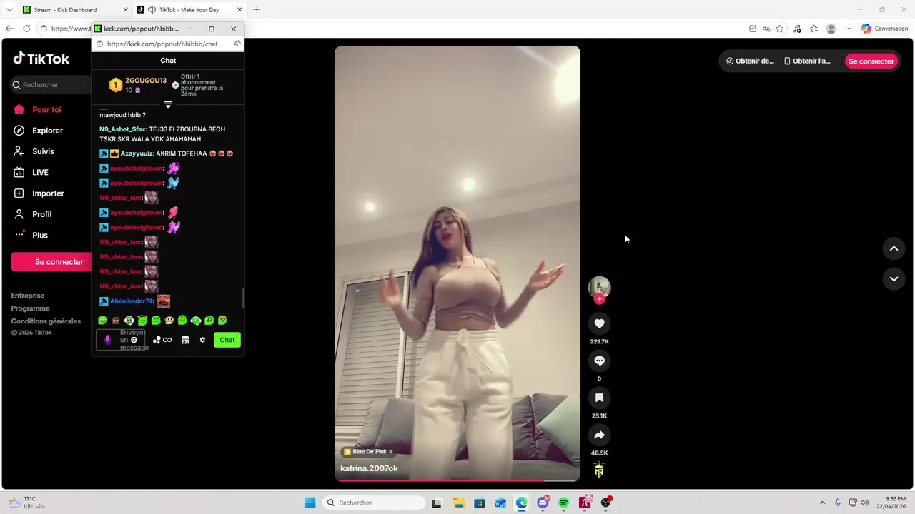The width and height of the screenshot is (915, 514).
Task: Like the TikTok video with heart icon
Action: click(599, 323)
